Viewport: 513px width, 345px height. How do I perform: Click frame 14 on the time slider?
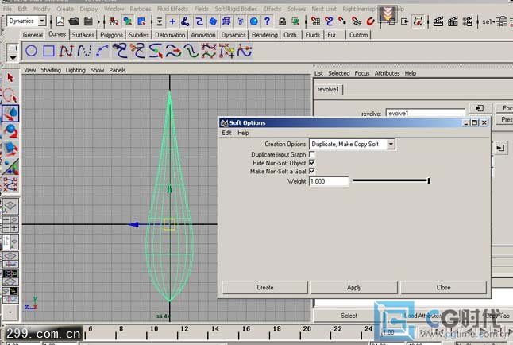215,329
